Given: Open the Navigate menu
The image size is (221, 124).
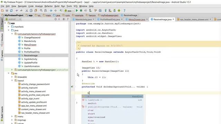Looking at the screenshot, I should coord(22,6).
